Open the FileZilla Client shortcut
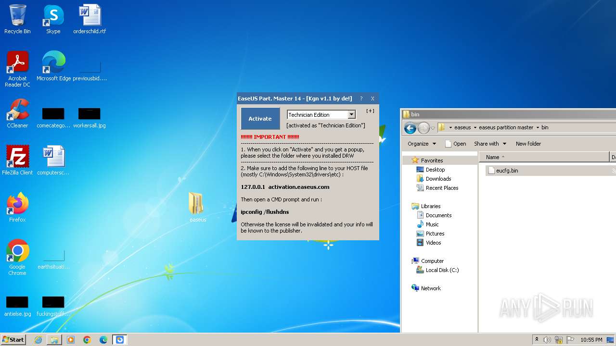 17,160
